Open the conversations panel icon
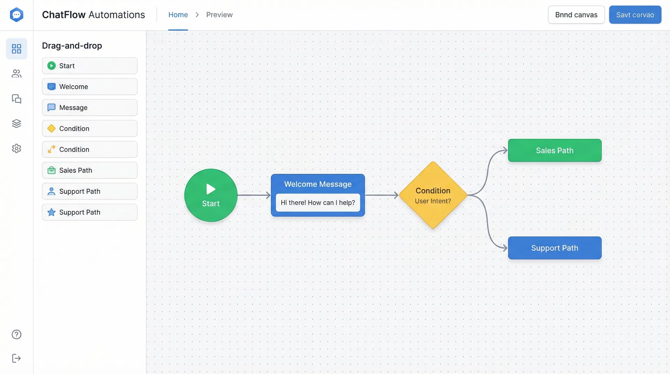Image resolution: width=670 pixels, height=374 pixels. [x=16, y=99]
